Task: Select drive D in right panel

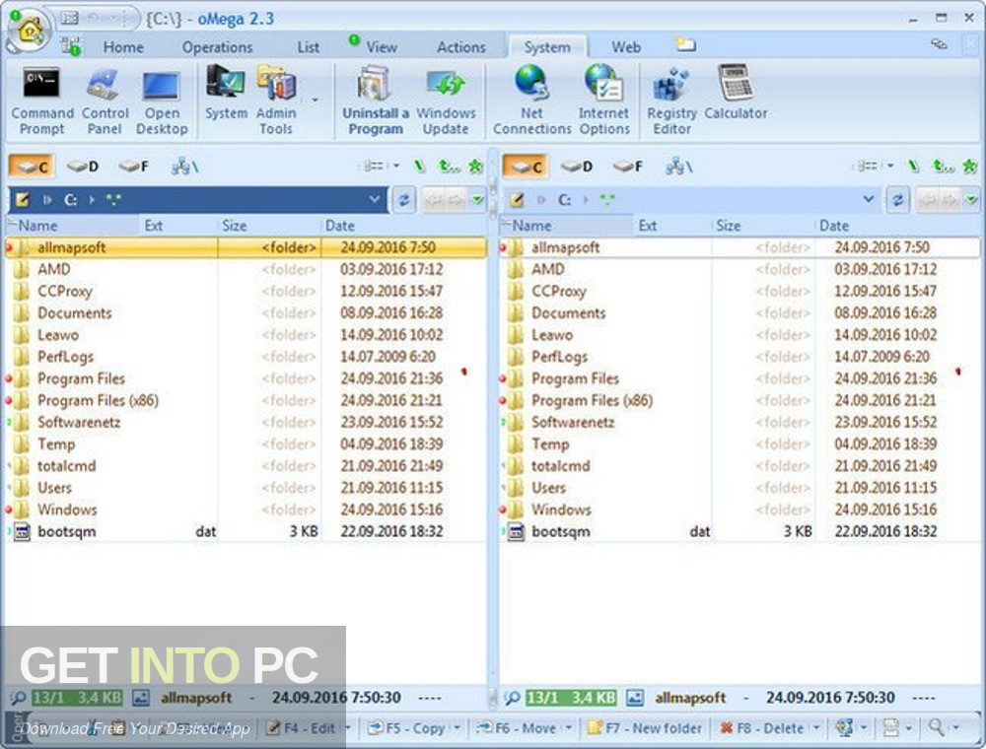Action: click(x=576, y=167)
